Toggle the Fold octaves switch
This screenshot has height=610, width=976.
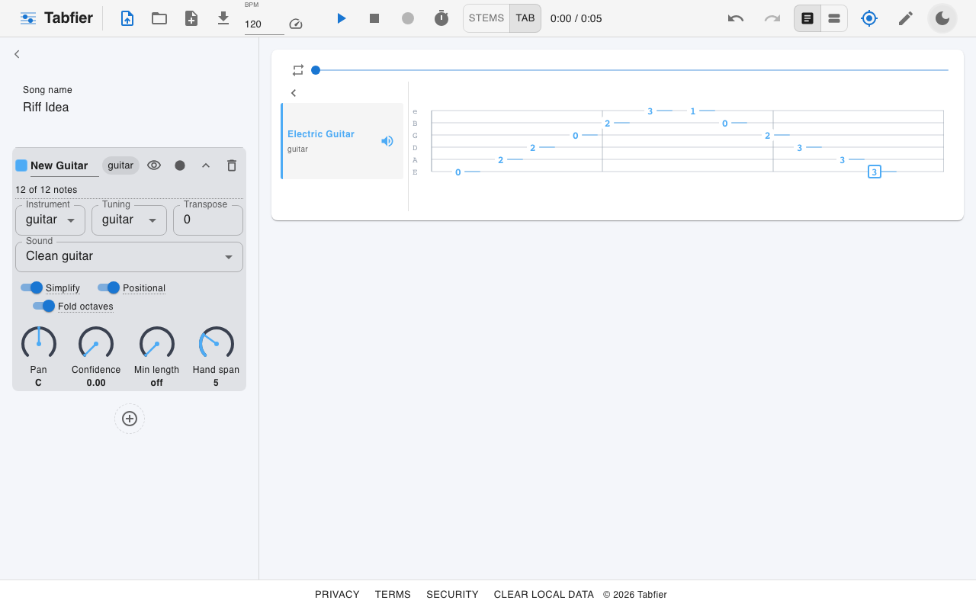tap(44, 306)
